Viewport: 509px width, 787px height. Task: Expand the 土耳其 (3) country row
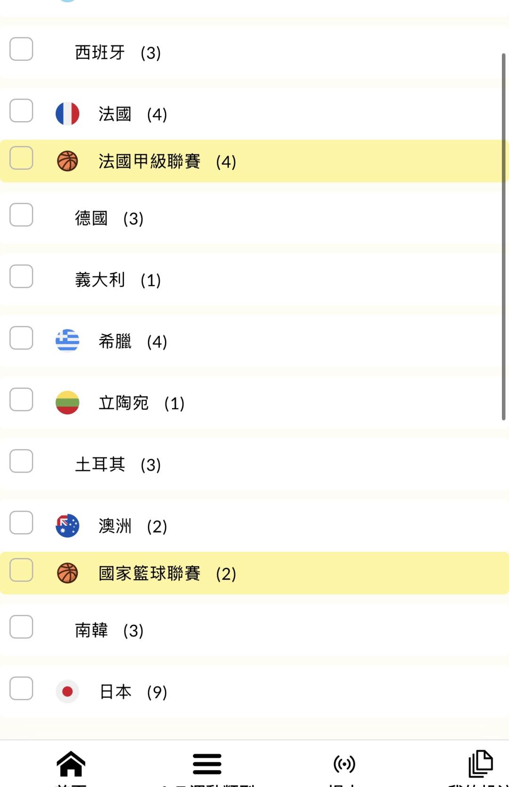click(x=118, y=464)
